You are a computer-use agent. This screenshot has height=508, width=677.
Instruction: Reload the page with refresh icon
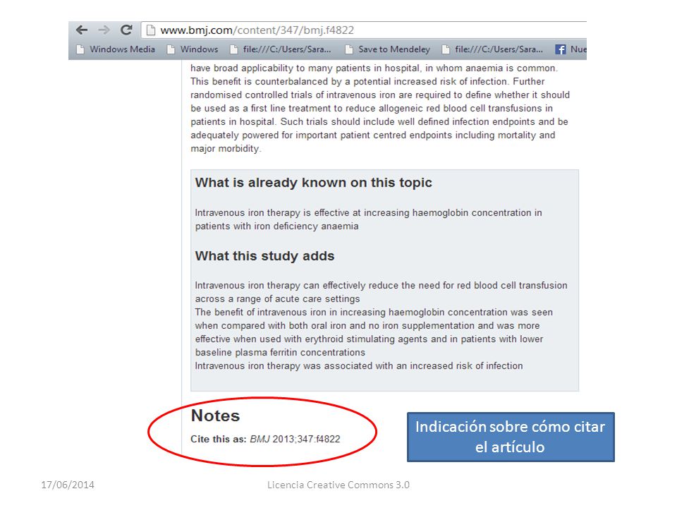(x=126, y=30)
